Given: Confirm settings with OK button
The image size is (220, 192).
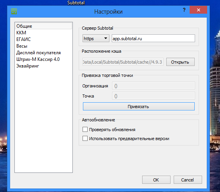Looking at the screenshot, I should point(156,180).
